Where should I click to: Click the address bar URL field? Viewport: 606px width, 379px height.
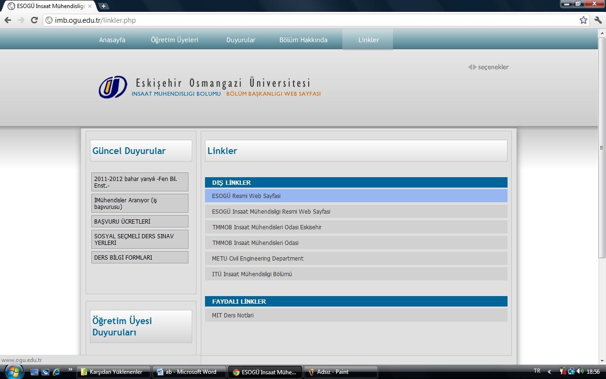pyautogui.click(x=316, y=20)
